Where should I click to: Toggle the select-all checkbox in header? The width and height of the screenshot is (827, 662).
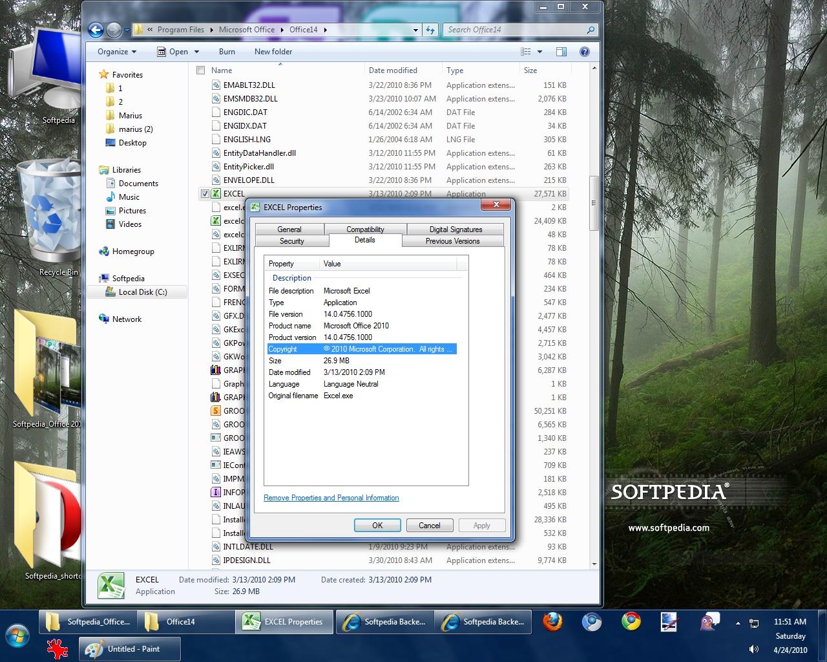click(x=200, y=70)
